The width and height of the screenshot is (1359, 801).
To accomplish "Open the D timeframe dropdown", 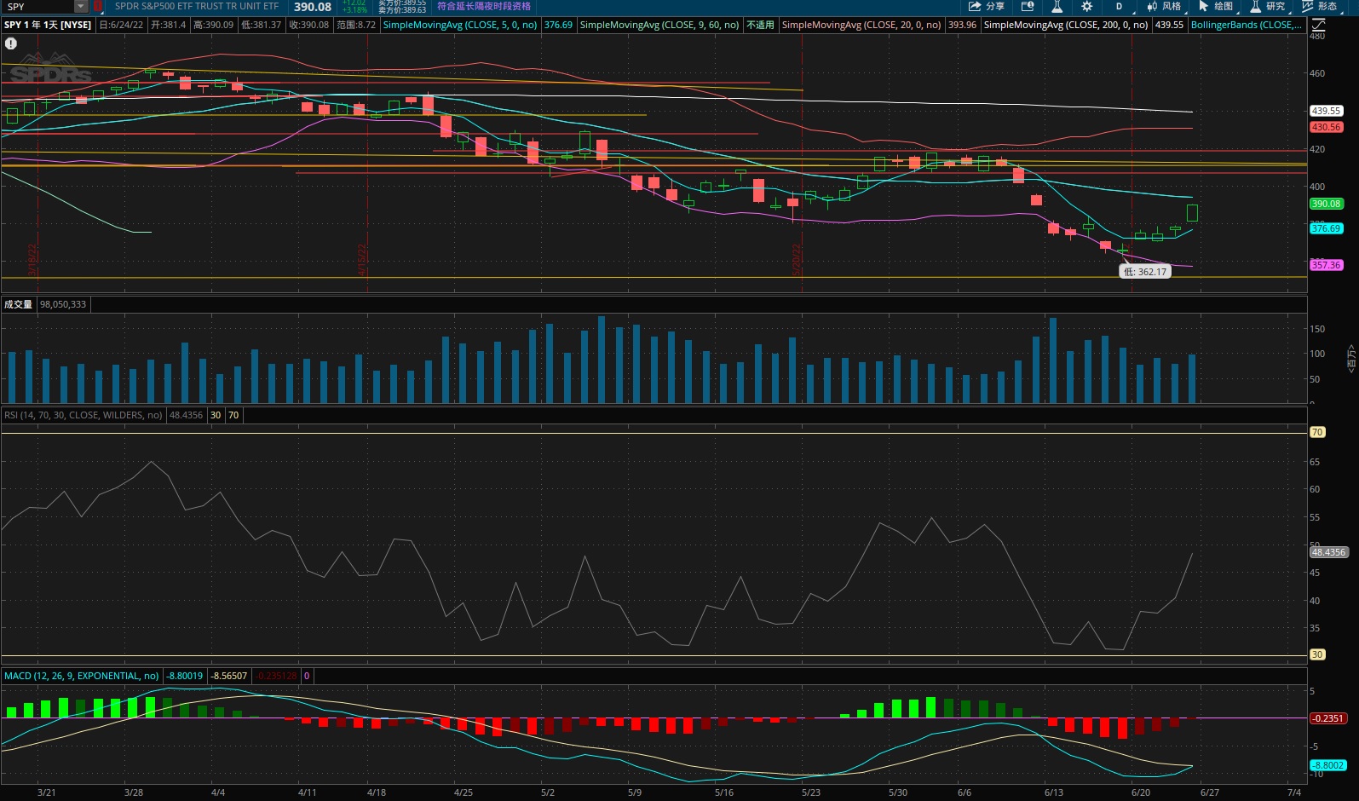I will (x=1119, y=6).
